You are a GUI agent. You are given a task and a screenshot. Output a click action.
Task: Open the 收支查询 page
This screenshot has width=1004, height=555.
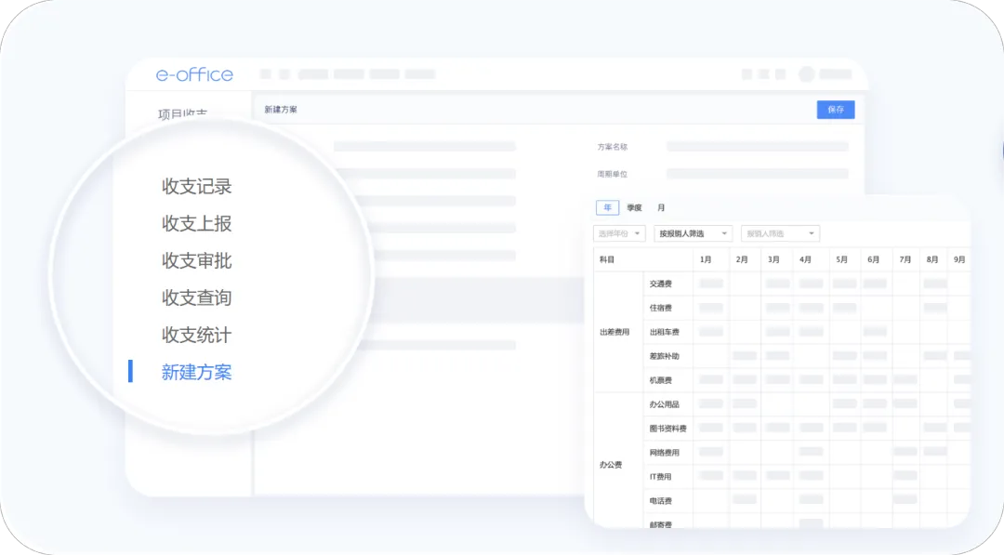pos(196,298)
